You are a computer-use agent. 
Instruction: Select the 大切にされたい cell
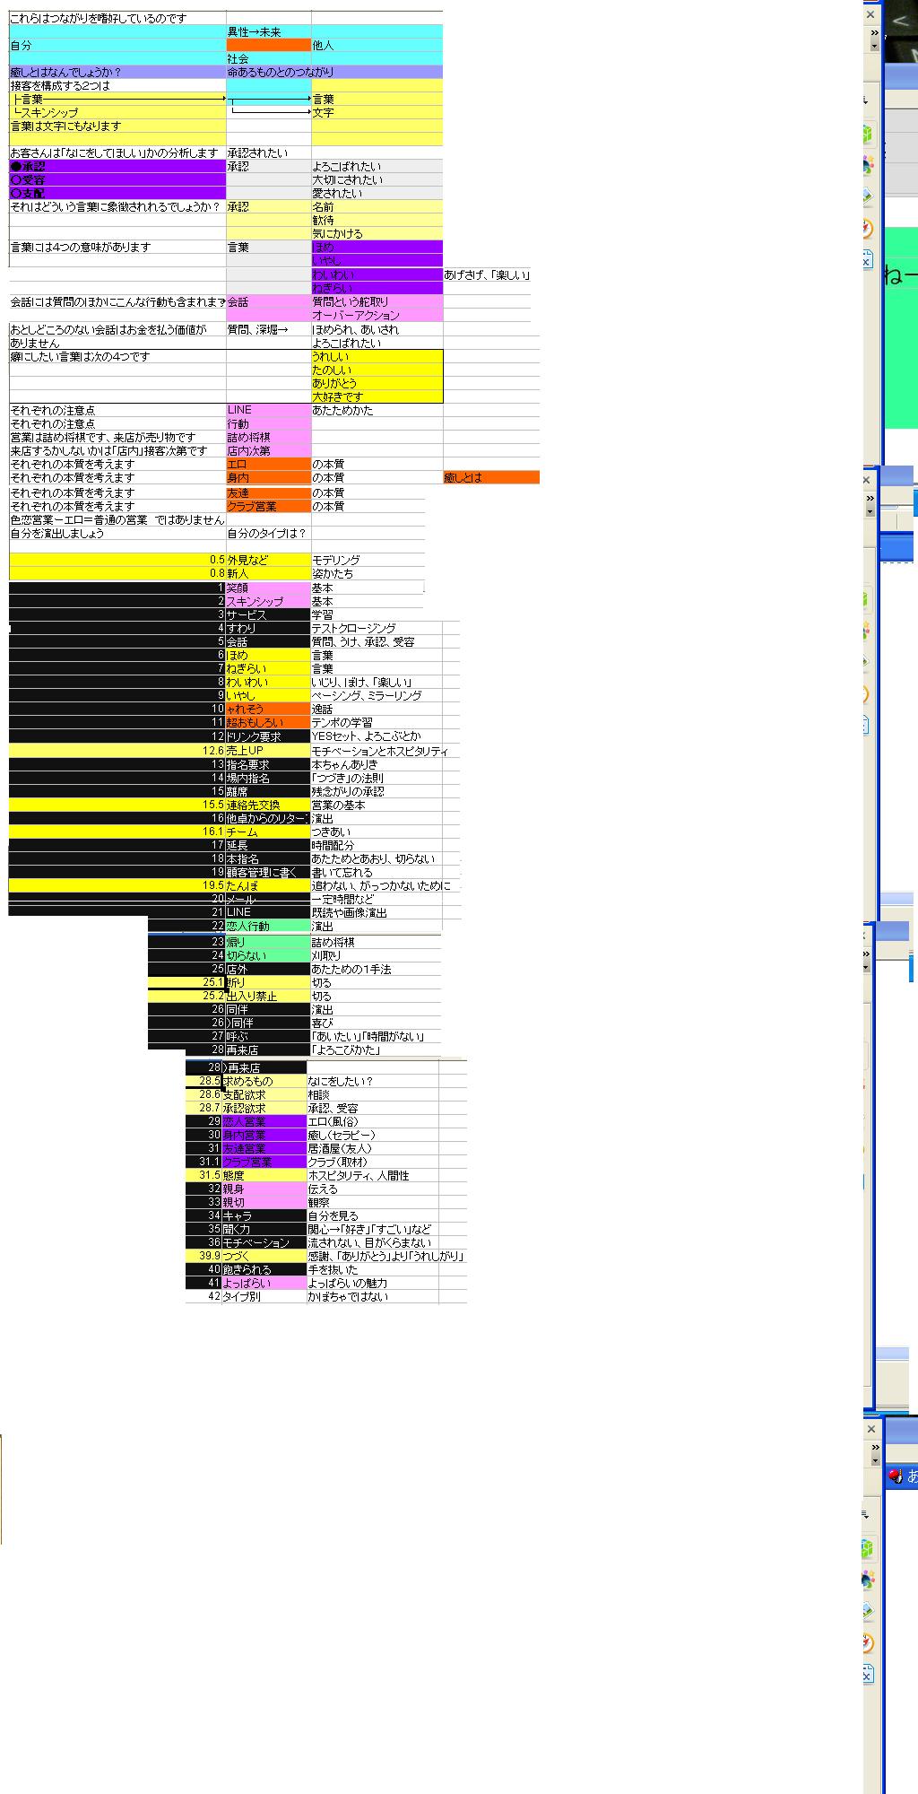click(377, 179)
